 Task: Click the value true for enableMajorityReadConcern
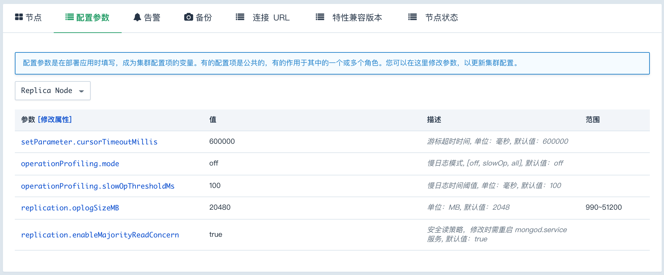tap(216, 234)
